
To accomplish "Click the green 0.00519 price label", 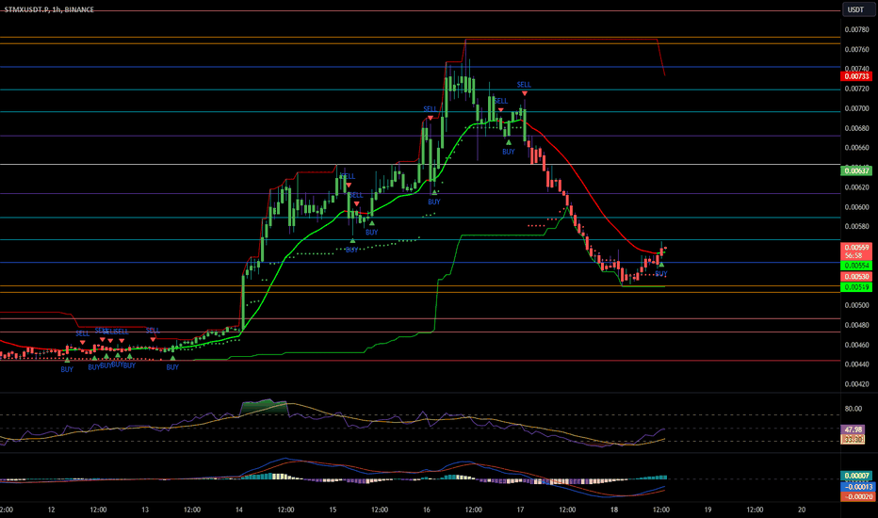I will (856, 287).
